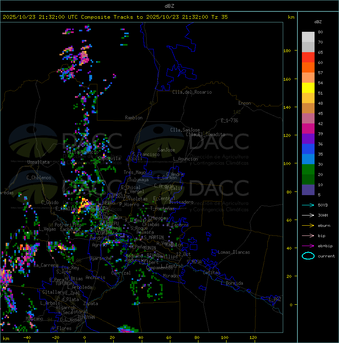339x343 pixels.
Task: Click the 'C_Chilenos' map label
Action: (39, 178)
